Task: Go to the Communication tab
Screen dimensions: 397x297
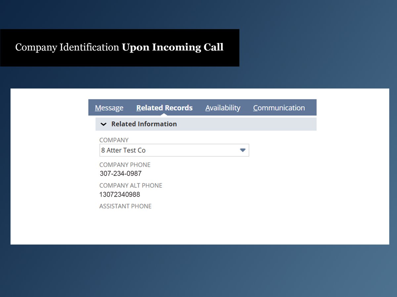Action: 279,108
